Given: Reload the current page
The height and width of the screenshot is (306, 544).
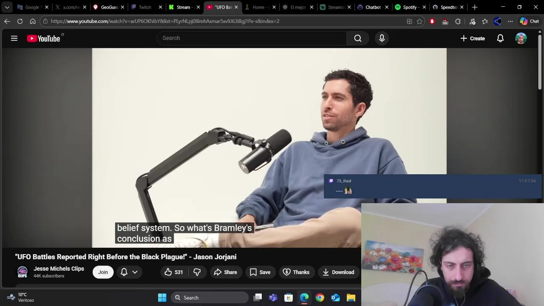Looking at the screenshot, I should coord(20,21).
